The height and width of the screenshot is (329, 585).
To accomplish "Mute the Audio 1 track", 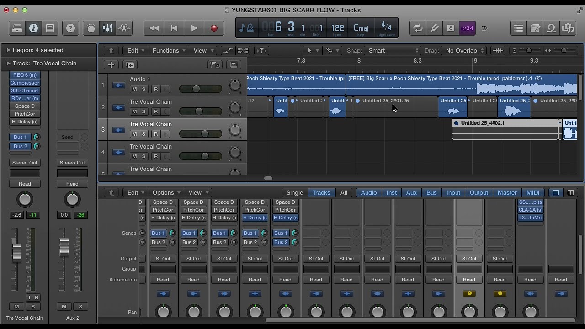I will point(134,89).
